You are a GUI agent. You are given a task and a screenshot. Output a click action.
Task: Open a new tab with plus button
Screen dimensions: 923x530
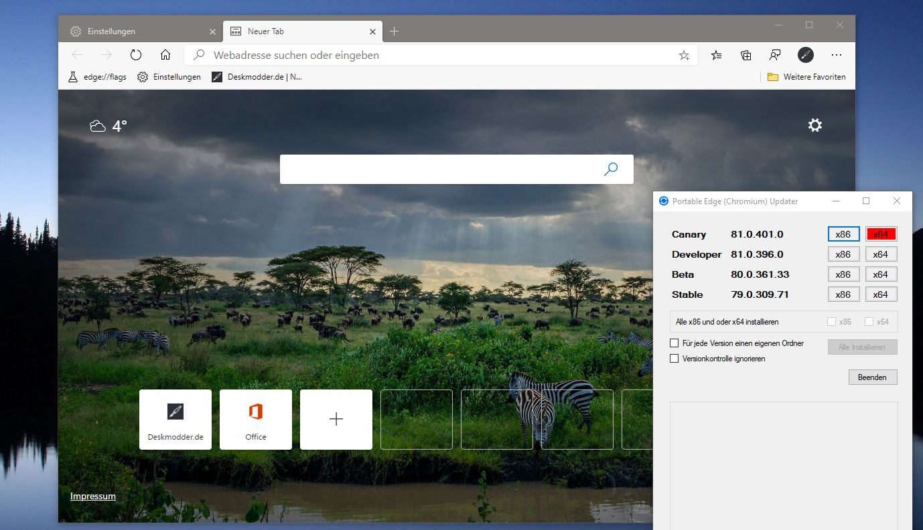pyautogui.click(x=395, y=31)
